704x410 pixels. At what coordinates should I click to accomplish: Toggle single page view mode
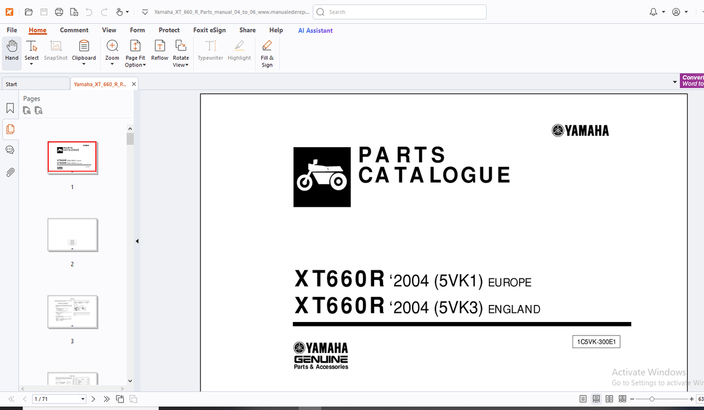tap(583, 399)
